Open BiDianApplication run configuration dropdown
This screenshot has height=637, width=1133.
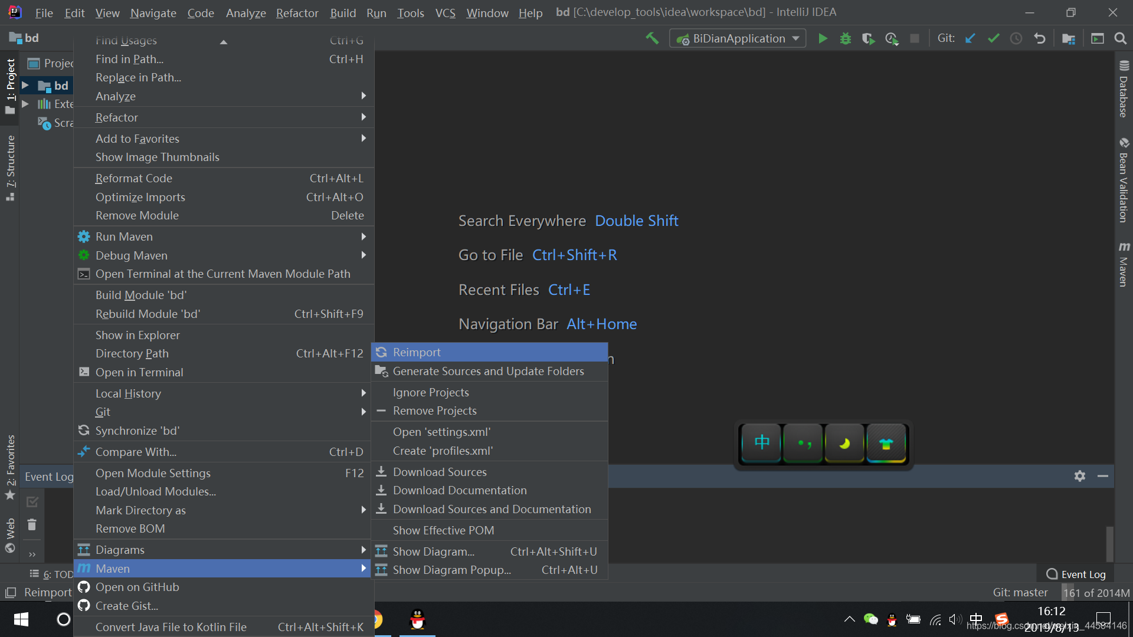coord(738,38)
